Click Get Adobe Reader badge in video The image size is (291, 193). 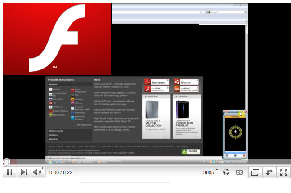click(157, 82)
